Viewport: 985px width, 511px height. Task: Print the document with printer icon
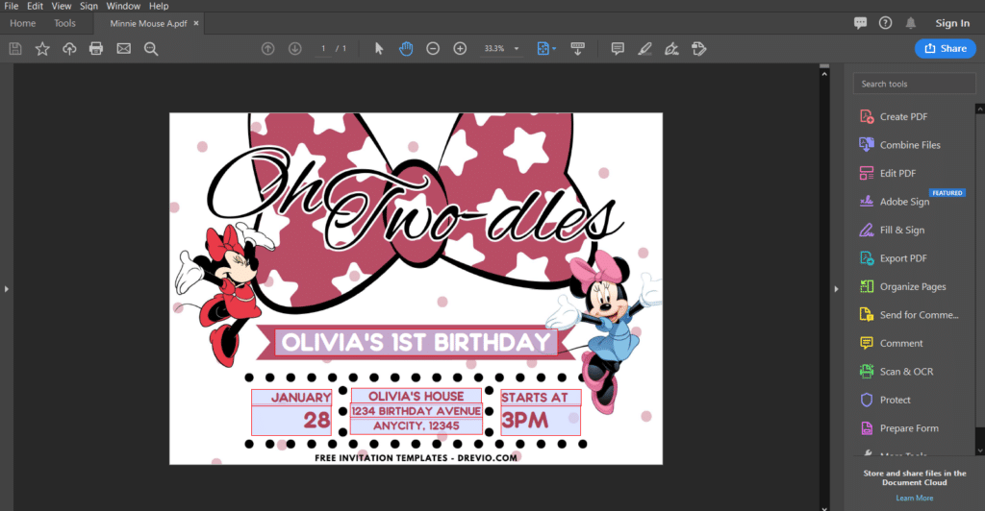pos(96,48)
